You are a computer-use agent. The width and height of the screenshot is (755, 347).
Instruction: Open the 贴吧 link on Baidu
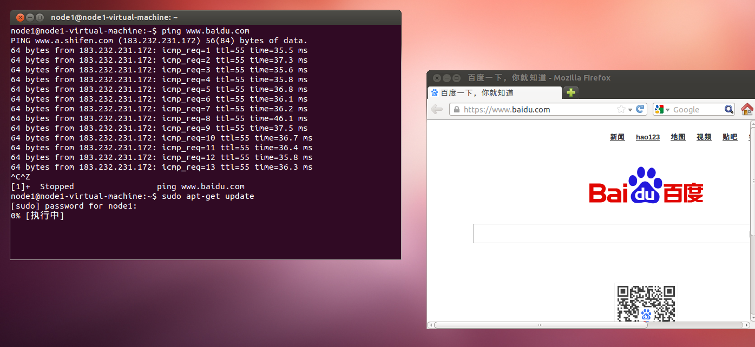point(730,137)
